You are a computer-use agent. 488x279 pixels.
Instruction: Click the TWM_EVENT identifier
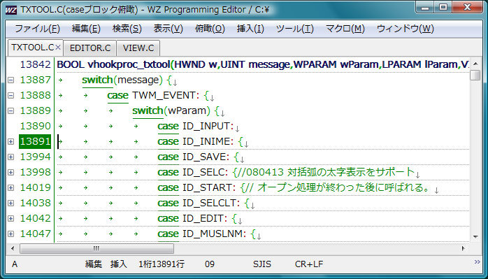(164, 95)
